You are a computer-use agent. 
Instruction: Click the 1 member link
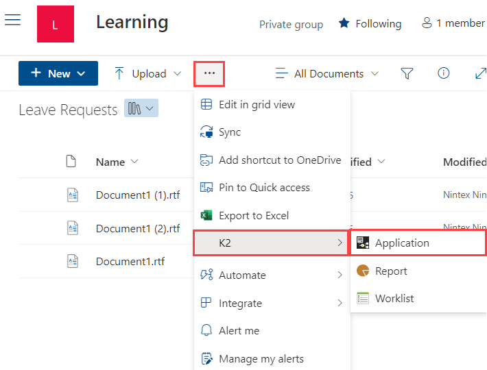click(x=453, y=23)
